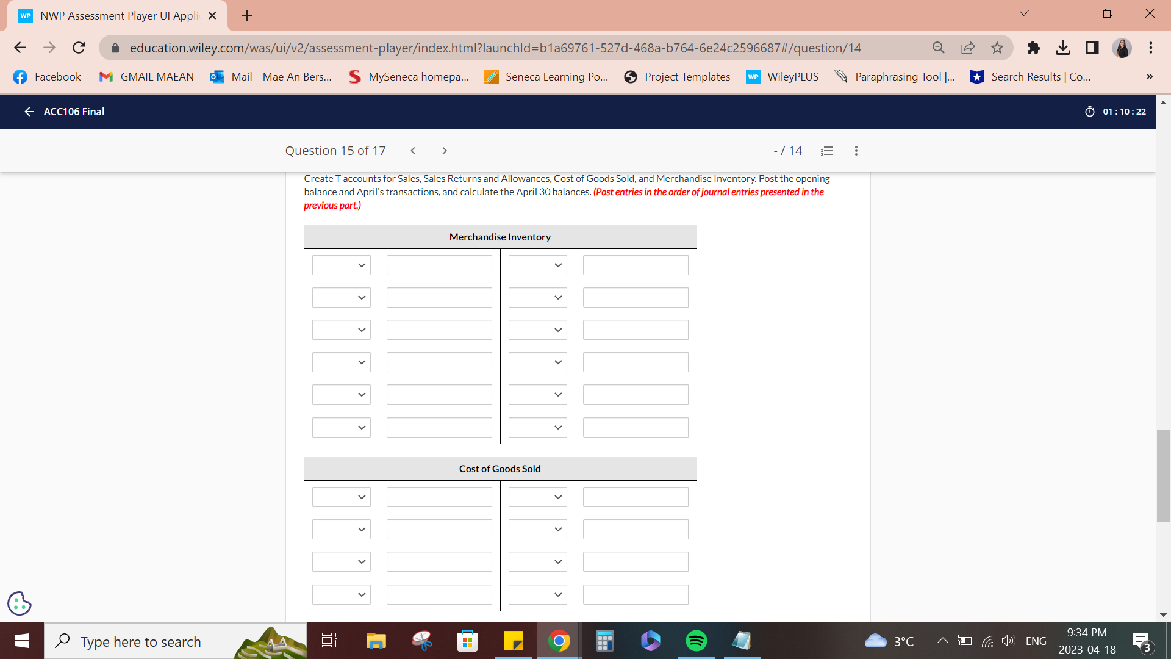This screenshot has height=659, width=1171.
Task: Click the speaker icon in system tray
Action: 1008,641
